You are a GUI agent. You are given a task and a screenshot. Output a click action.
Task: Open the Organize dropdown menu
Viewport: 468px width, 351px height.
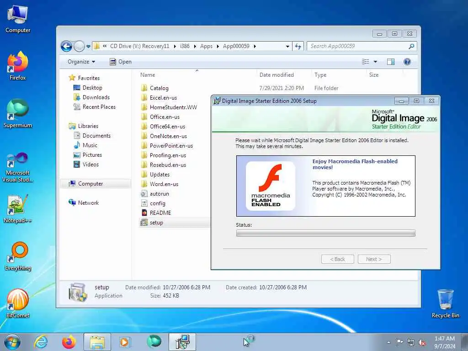81,62
